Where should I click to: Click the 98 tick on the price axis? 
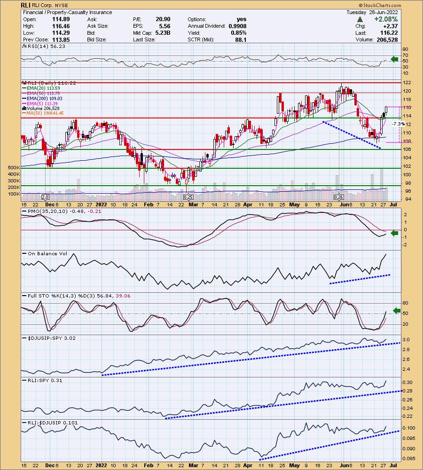(408, 183)
